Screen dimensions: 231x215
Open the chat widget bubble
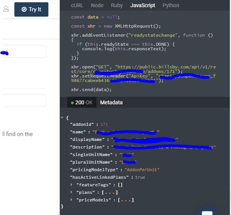[x=207, y=211]
